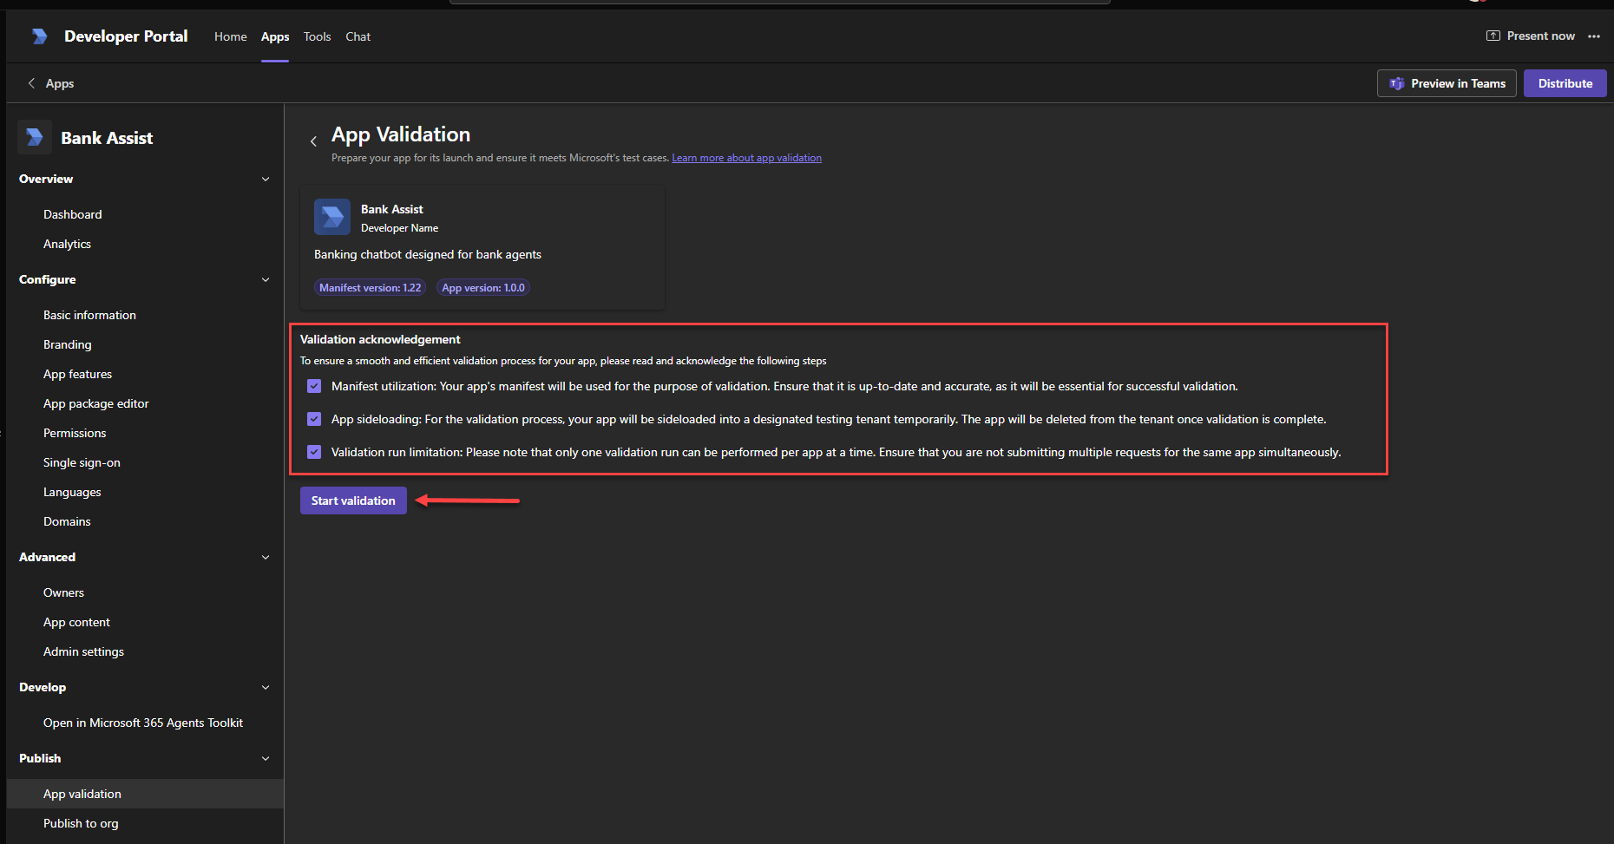The width and height of the screenshot is (1614, 844).
Task: Click the App version: 1.0.0 badge
Action: pyautogui.click(x=483, y=288)
